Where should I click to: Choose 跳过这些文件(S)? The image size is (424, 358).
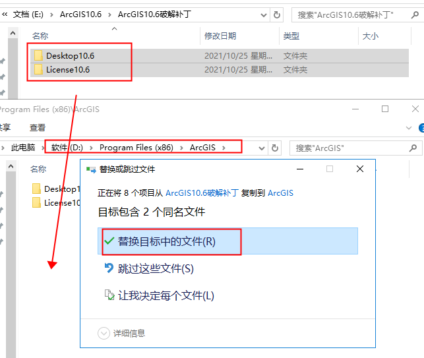(x=156, y=268)
